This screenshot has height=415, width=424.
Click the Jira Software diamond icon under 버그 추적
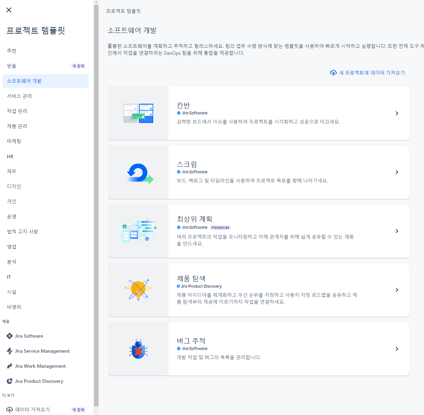178,349
